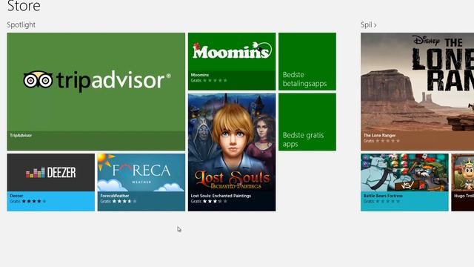
Task: Open Lost Souls: Enchanted Paintings tile
Action: click(x=232, y=152)
